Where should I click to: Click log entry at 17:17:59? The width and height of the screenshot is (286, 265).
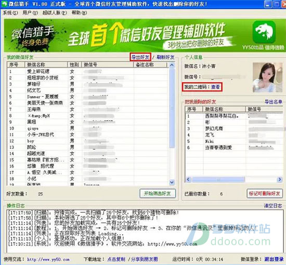[x=94, y=212]
